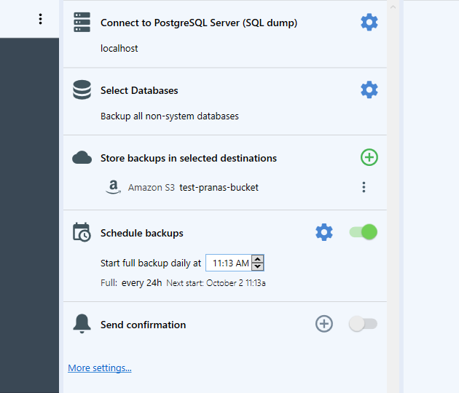Image resolution: width=459 pixels, height=393 pixels.
Task: Click Backup all non-system databases text
Action: point(170,116)
